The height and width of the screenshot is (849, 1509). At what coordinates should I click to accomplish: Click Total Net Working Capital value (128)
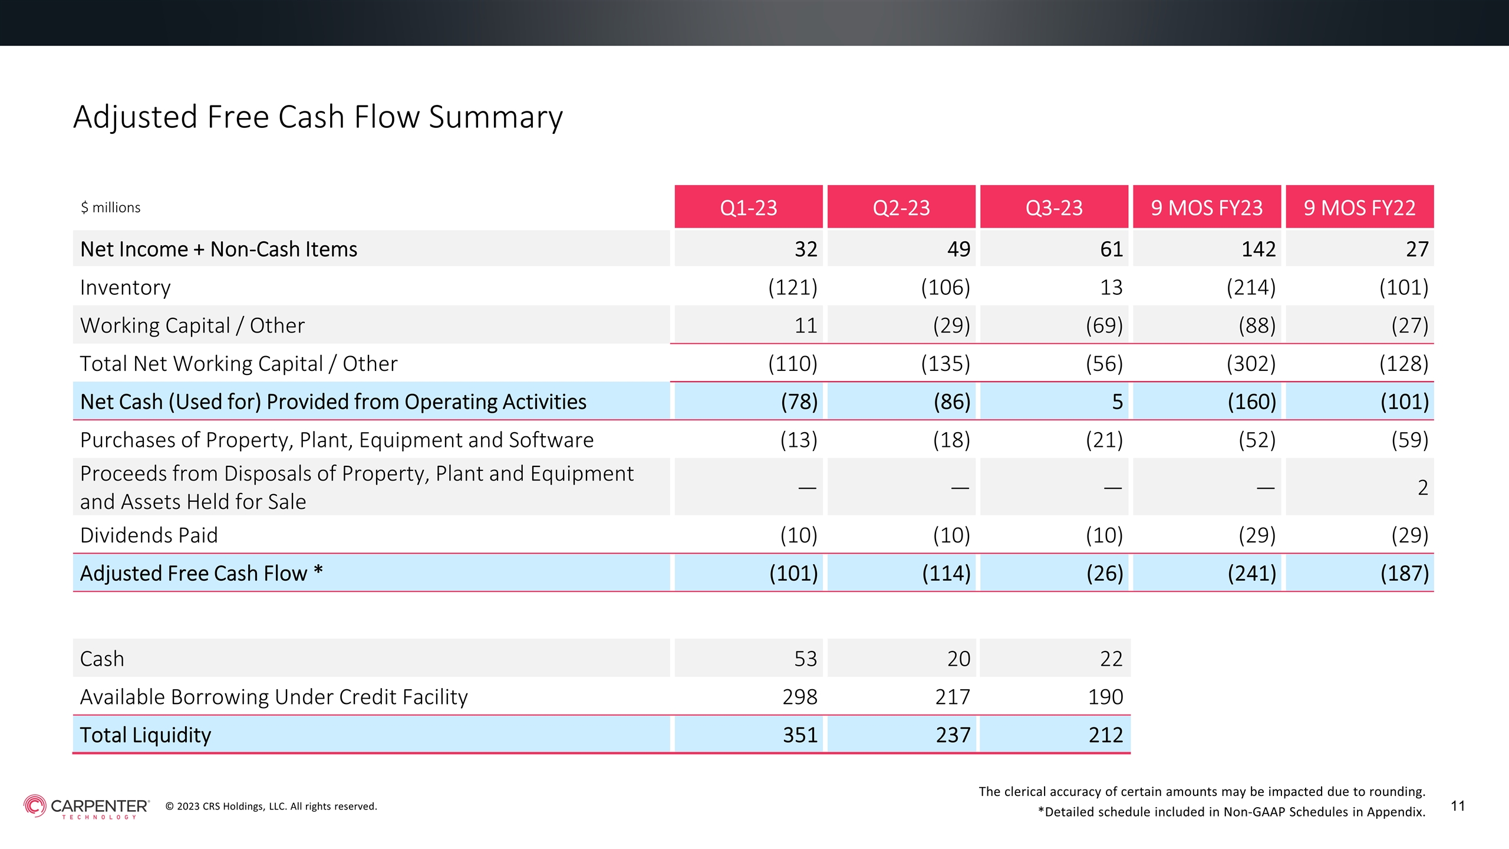[1404, 364]
